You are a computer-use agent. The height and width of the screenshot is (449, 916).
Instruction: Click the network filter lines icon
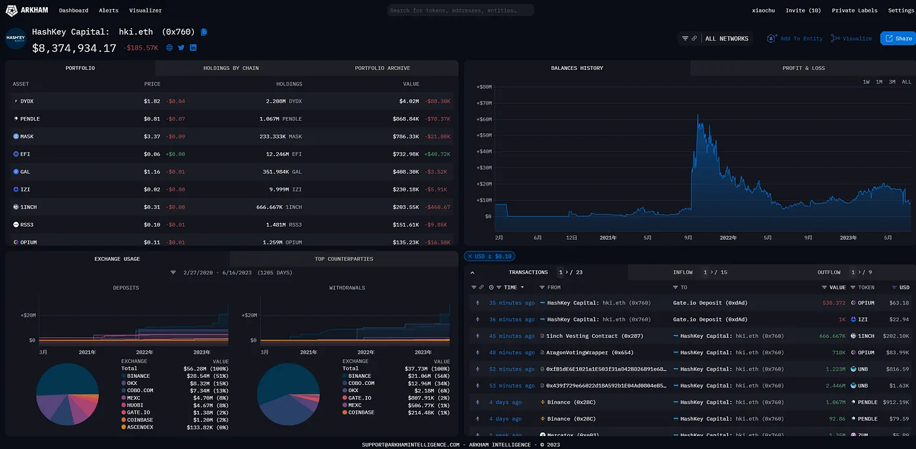tap(685, 39)
